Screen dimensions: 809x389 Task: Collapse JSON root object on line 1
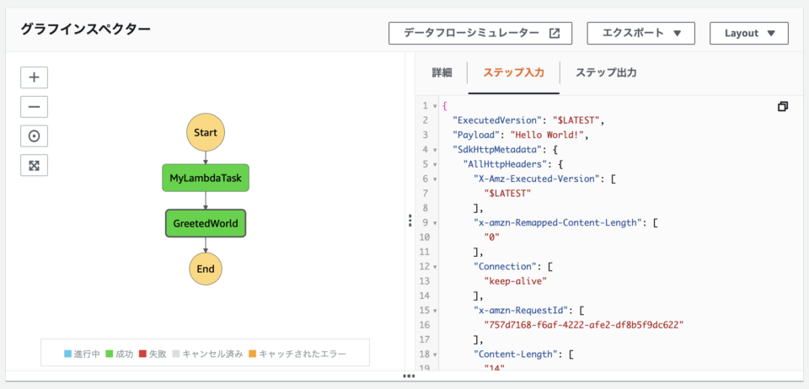436,106
